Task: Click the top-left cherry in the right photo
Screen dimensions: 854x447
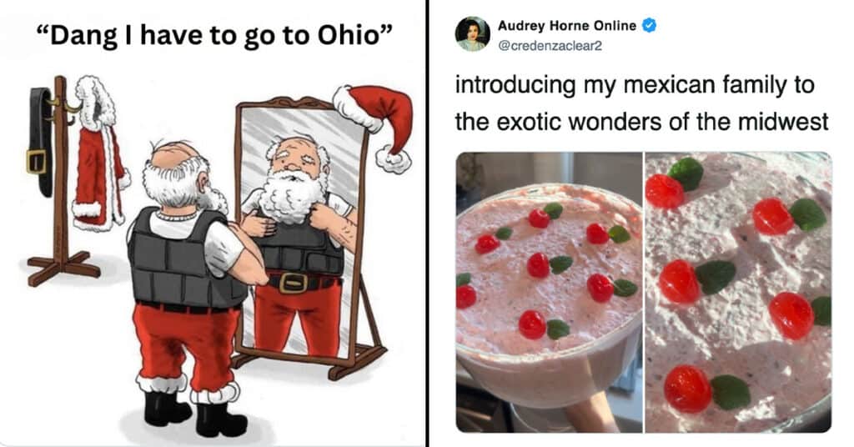Action: [663, 191]
